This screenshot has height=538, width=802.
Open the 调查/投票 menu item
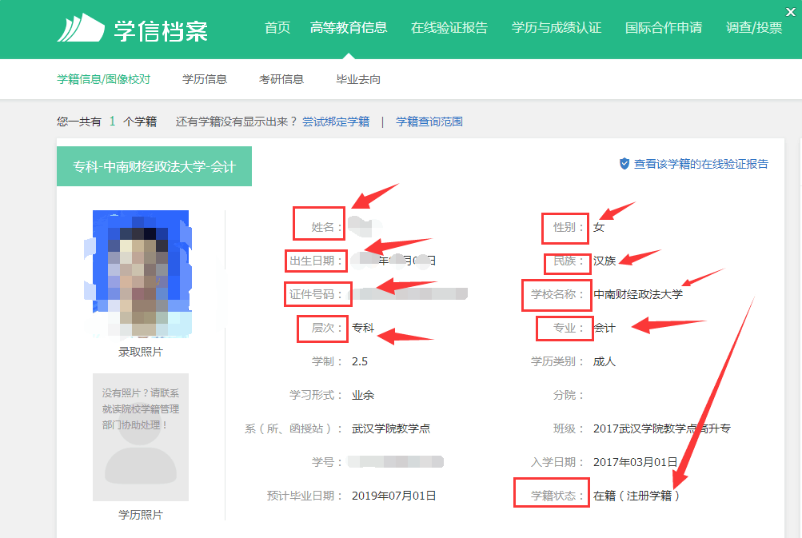[x=754, y=28]
